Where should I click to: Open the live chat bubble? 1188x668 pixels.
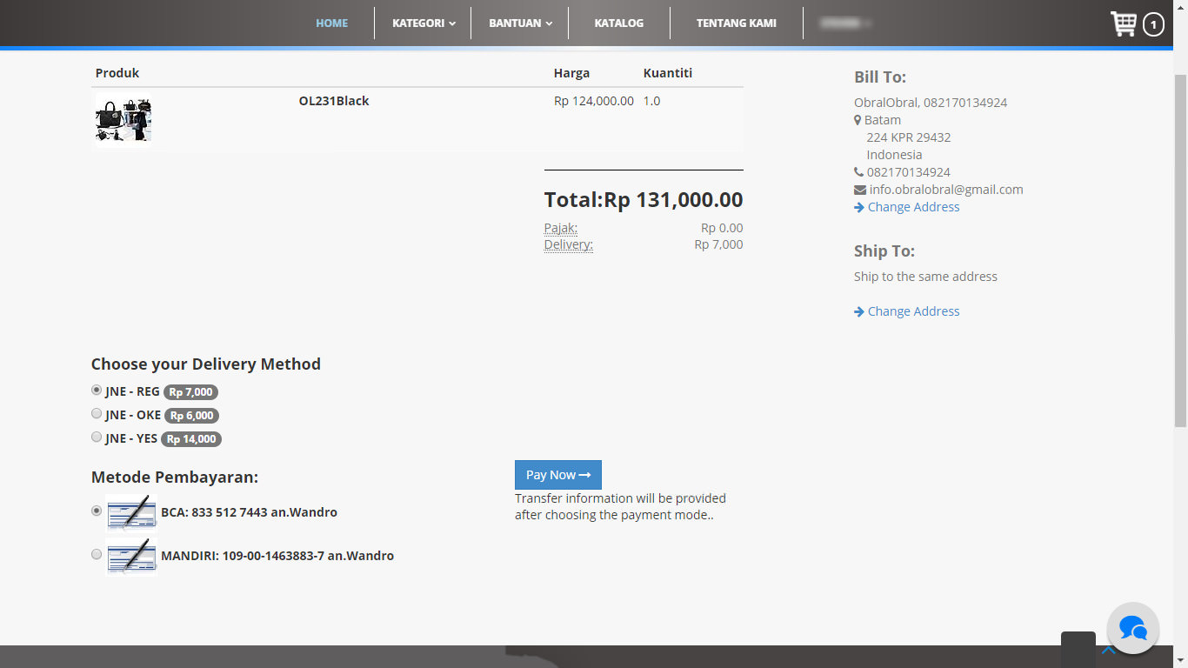(x=1132, y=628)
